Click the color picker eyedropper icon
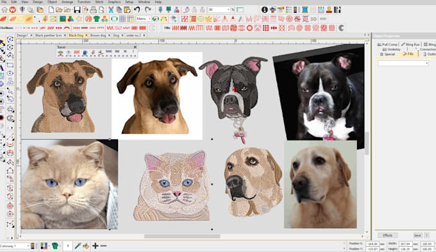Screen dimensions: 436x252 pos(78,246)
